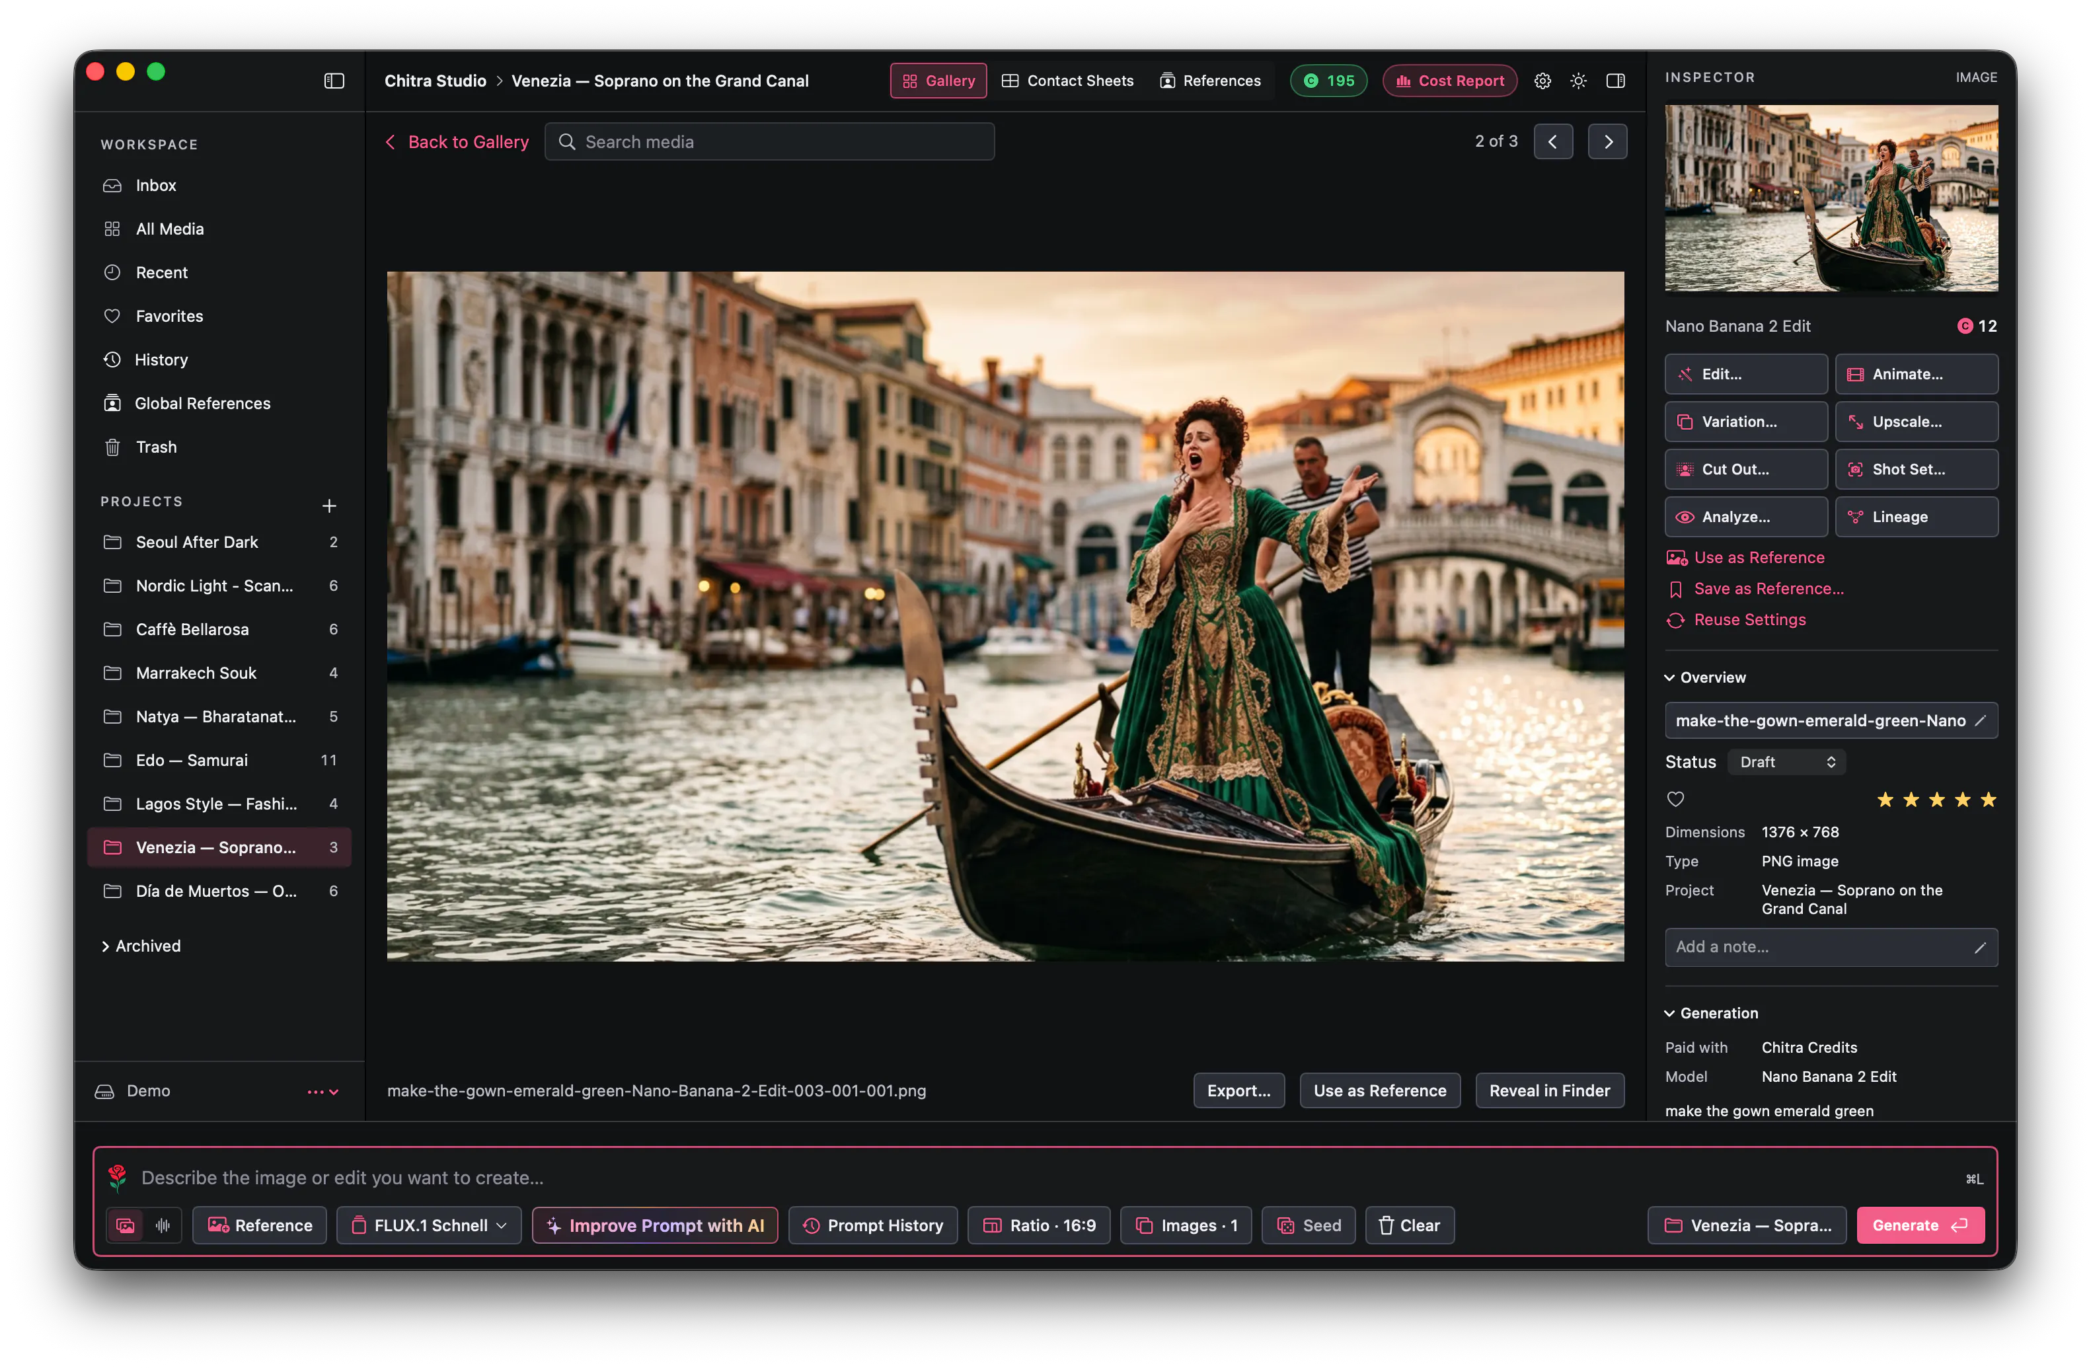This screenshot has height=1368, width=2091.
Task: Switch appearance with the sun icon
Action: click(1579, 81)
